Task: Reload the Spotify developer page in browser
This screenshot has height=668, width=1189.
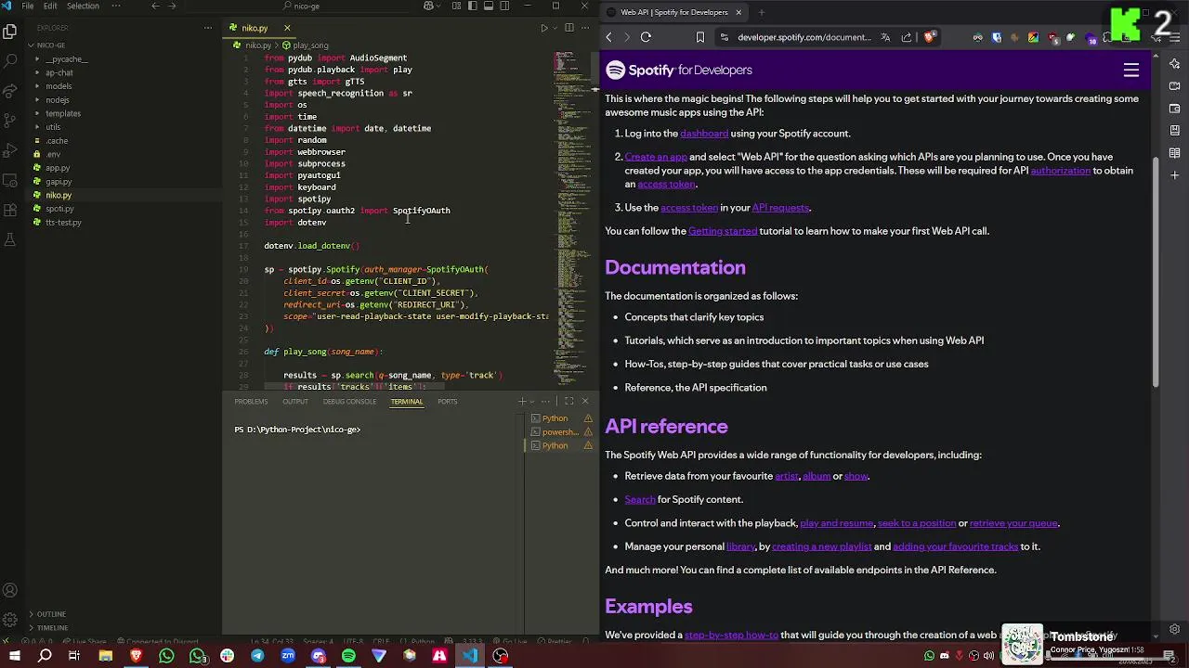Action: tap(646, 37)
